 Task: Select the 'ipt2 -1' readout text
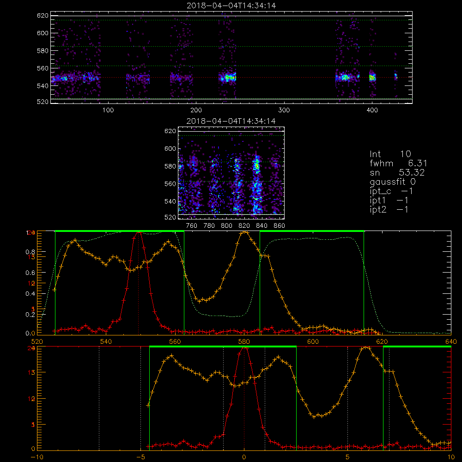[389, 209]
